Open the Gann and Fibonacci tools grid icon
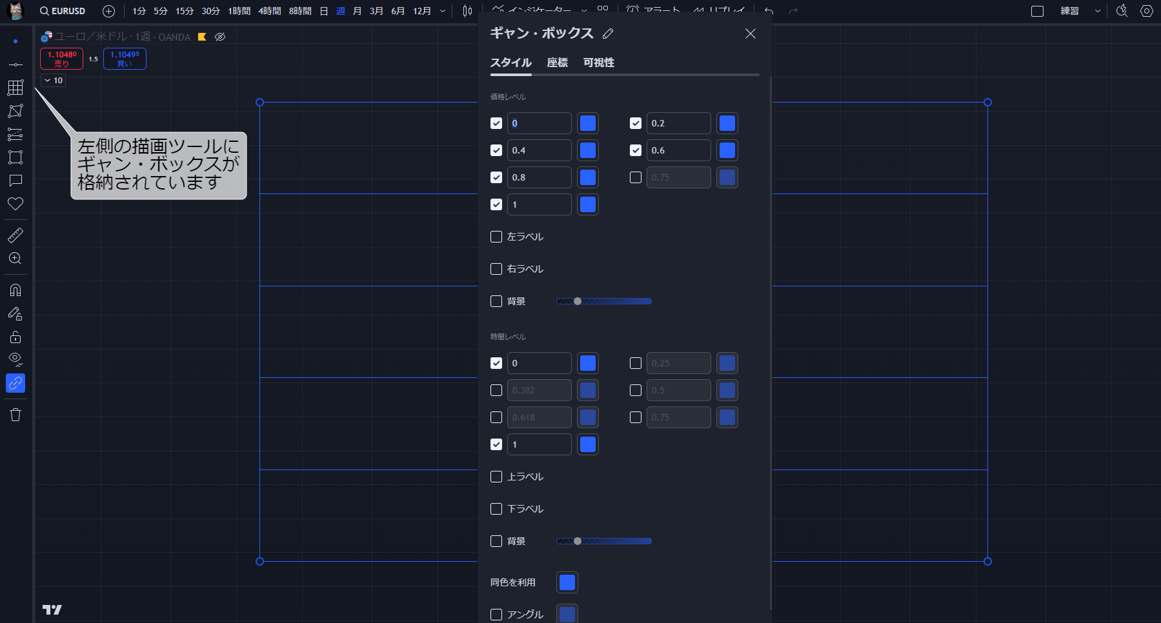Screen dimensions: 1161x623 [x=15, y=88]
